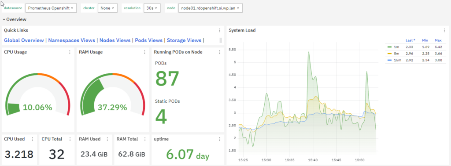The width and height of the screenshot is (451, 166).
Task: Sort legend by Min column
Action: 425,40
